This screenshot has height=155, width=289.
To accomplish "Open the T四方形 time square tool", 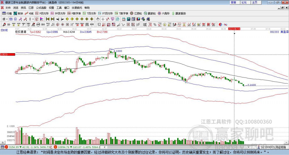I will (x=89, y=14).
